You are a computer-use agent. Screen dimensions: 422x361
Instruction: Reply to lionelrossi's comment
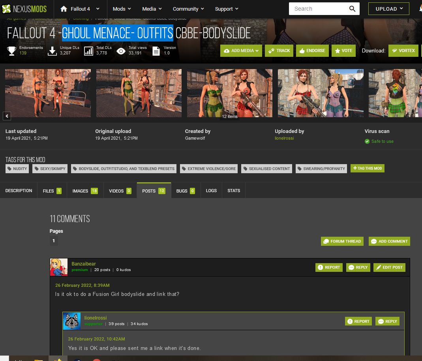point(388,321)
